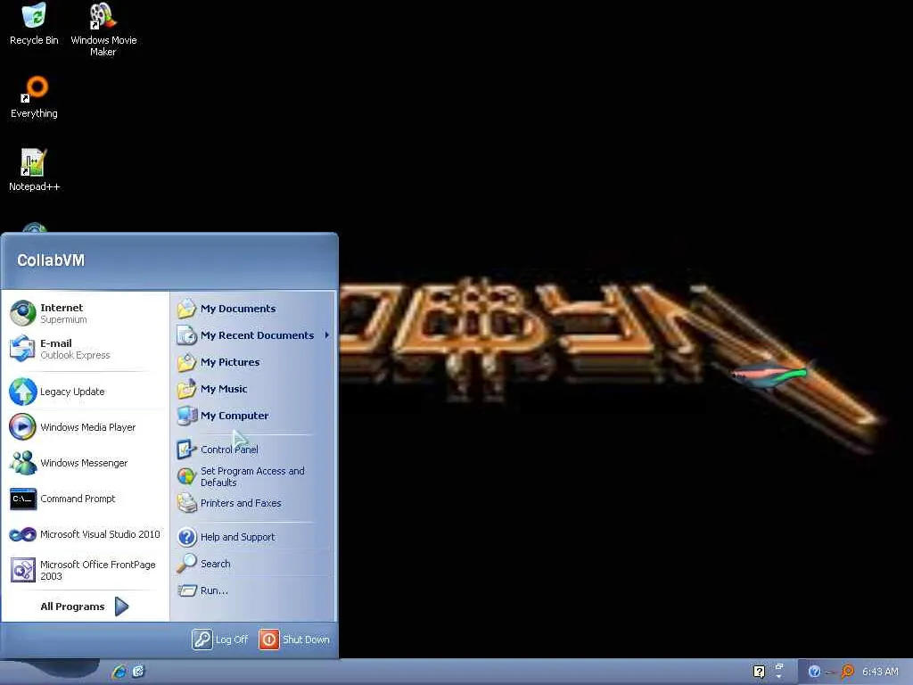This screenshot has height=685, width=913.
Task: Open E-mail Outlook Express entry
Action: (85, 349)
